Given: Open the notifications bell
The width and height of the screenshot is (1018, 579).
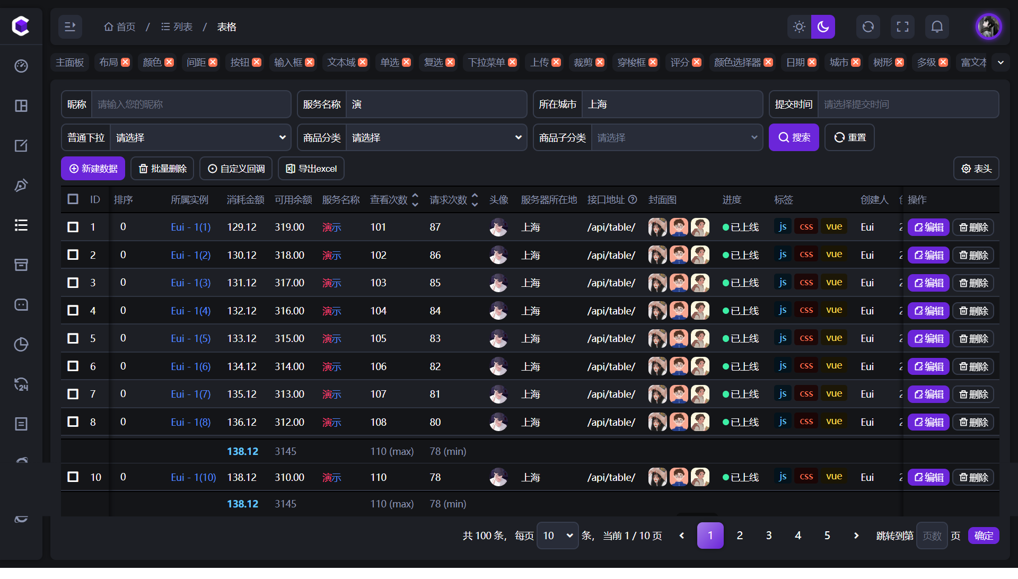Looking at the screenshot, I should tap(937, 27).
